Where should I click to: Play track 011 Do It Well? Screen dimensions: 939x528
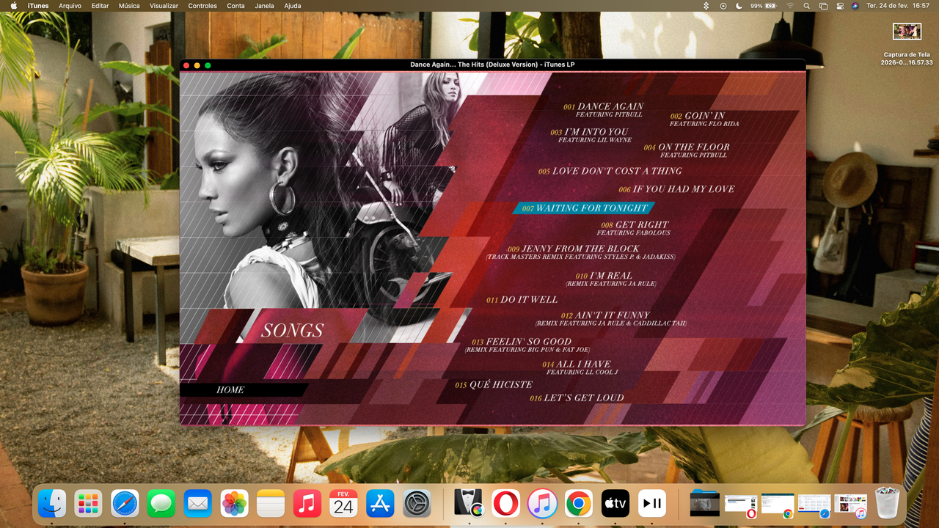click(x=522, y=300)
